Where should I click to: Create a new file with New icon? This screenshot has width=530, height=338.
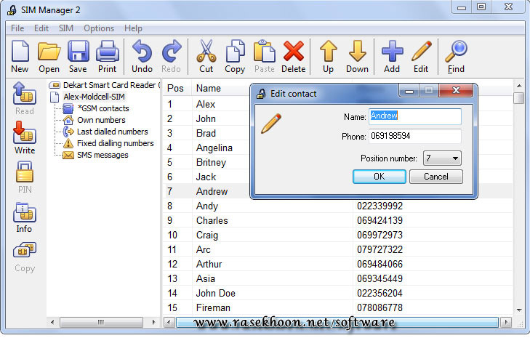[x=20, y=56]
